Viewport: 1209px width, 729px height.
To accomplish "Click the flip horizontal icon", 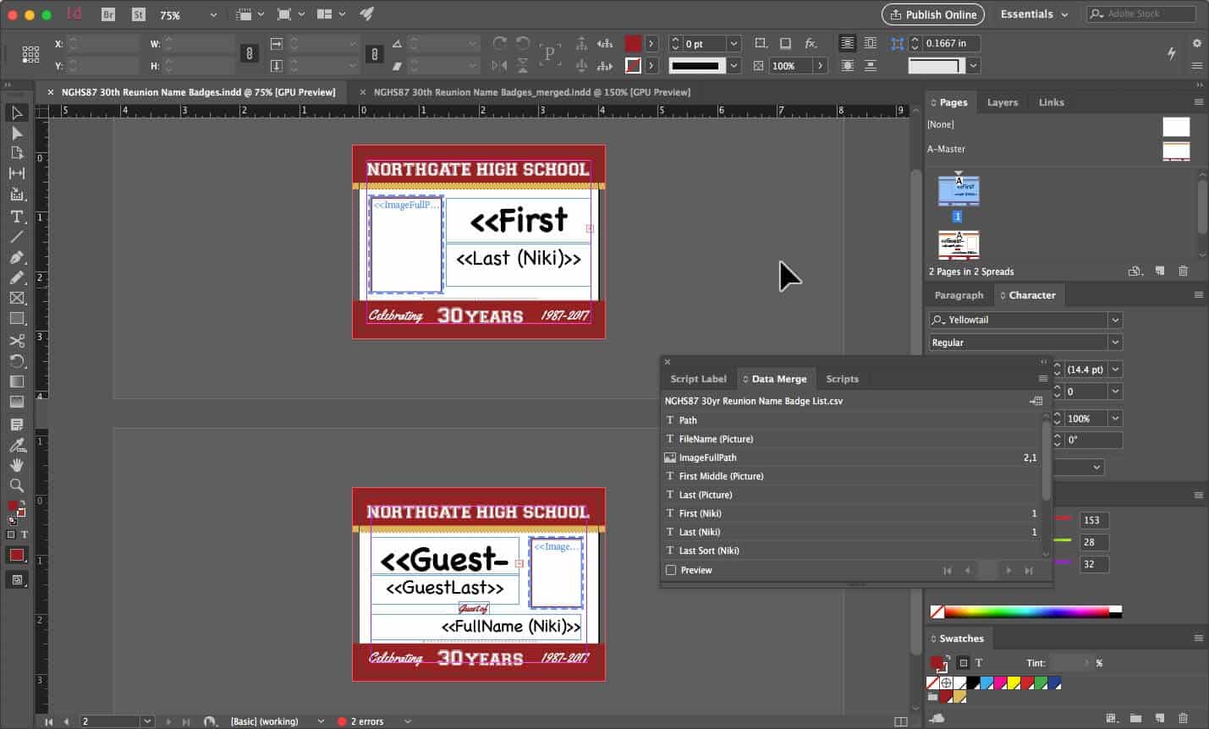I will click(x=499, y=65).
